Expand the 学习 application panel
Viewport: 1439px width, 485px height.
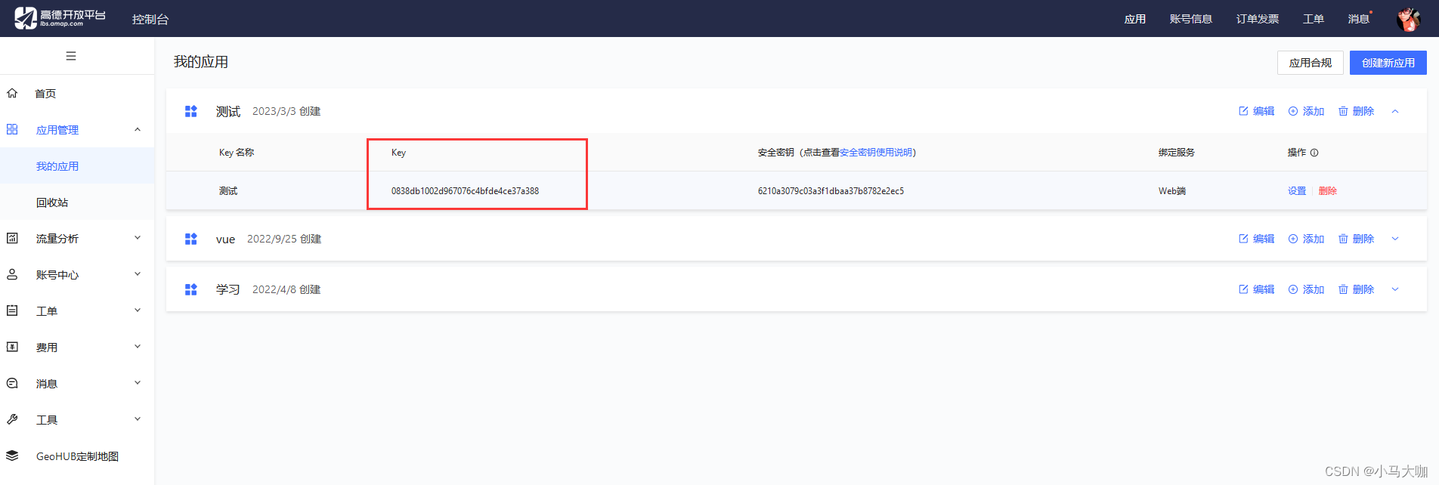pos(1395,289)
